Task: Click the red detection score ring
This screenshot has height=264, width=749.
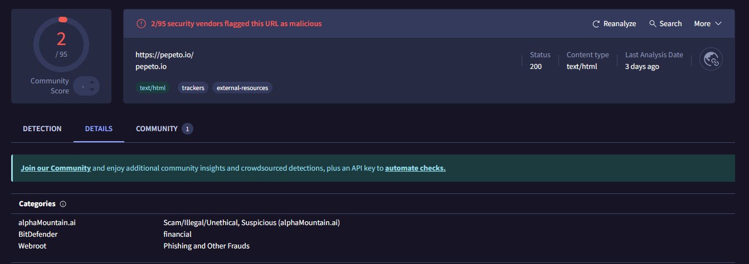Action: point(61,44)
